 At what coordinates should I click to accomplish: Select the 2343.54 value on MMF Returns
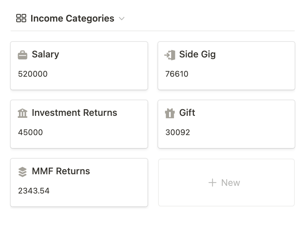tap(34, 191)
